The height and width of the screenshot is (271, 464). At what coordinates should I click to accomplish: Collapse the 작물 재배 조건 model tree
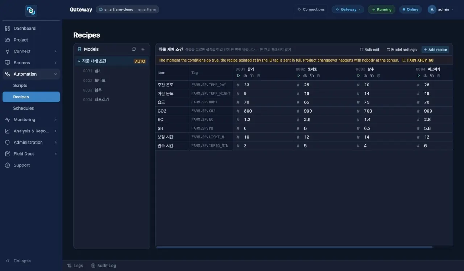79,61
